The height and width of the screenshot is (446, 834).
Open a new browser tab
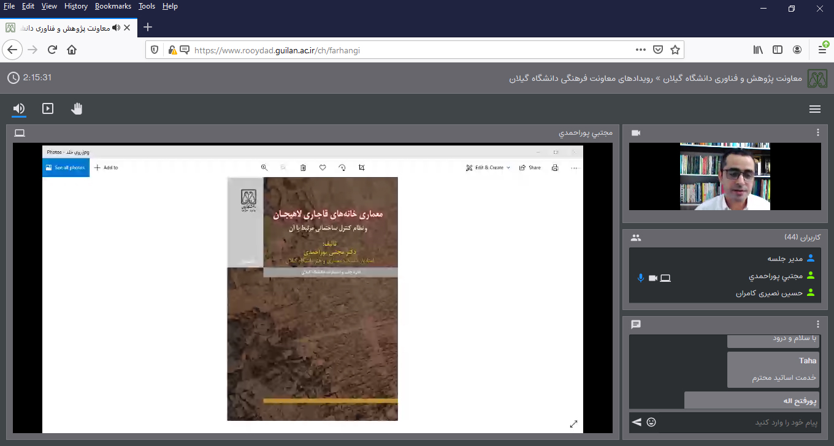click(148, 27)
